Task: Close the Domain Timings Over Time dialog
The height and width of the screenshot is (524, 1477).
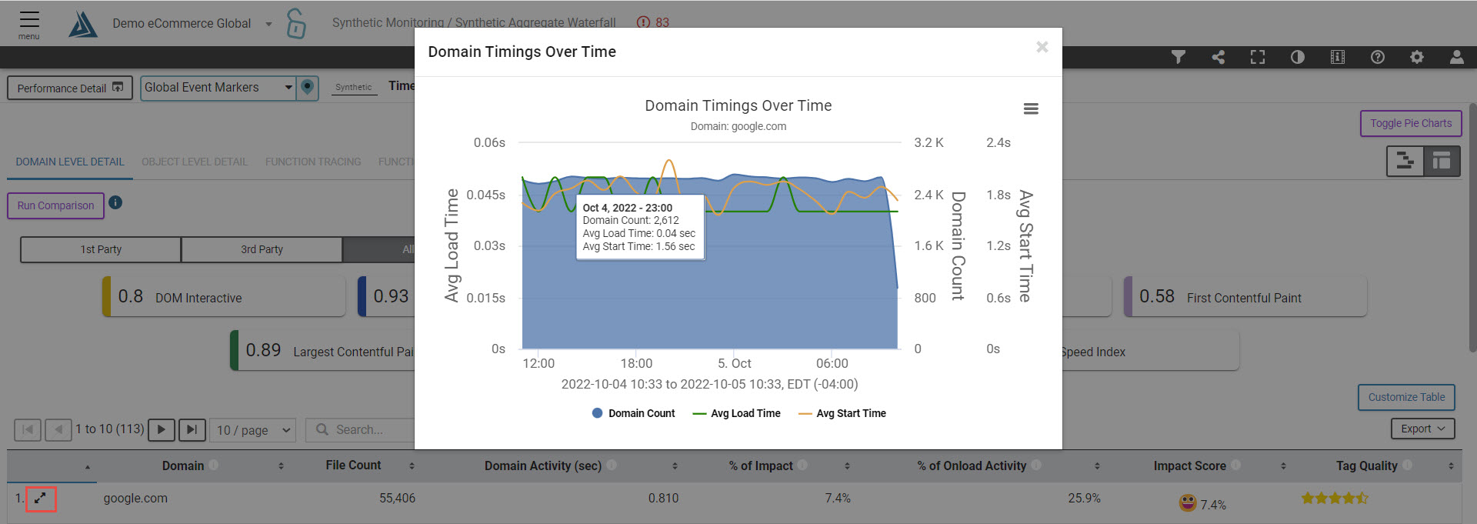Action: (1042, 47)
